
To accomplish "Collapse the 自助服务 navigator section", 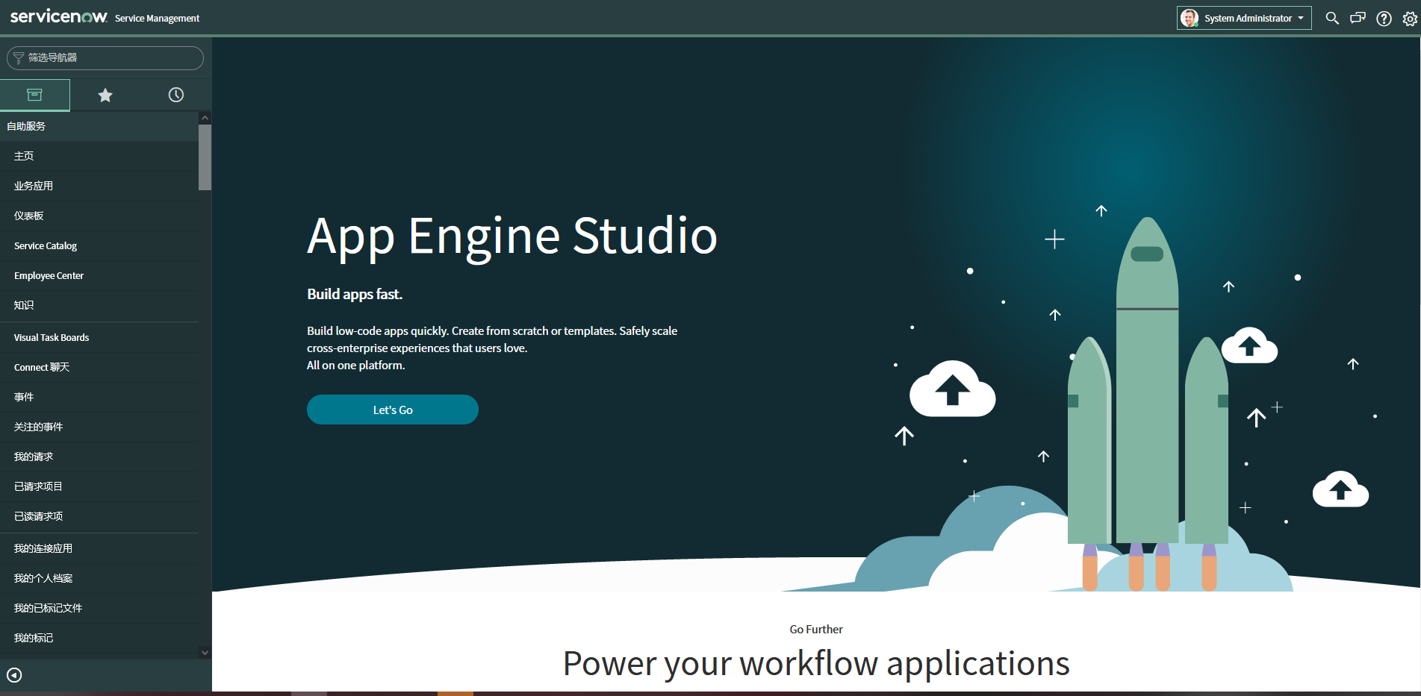I will pyautogui.click(x=99, y=126).
